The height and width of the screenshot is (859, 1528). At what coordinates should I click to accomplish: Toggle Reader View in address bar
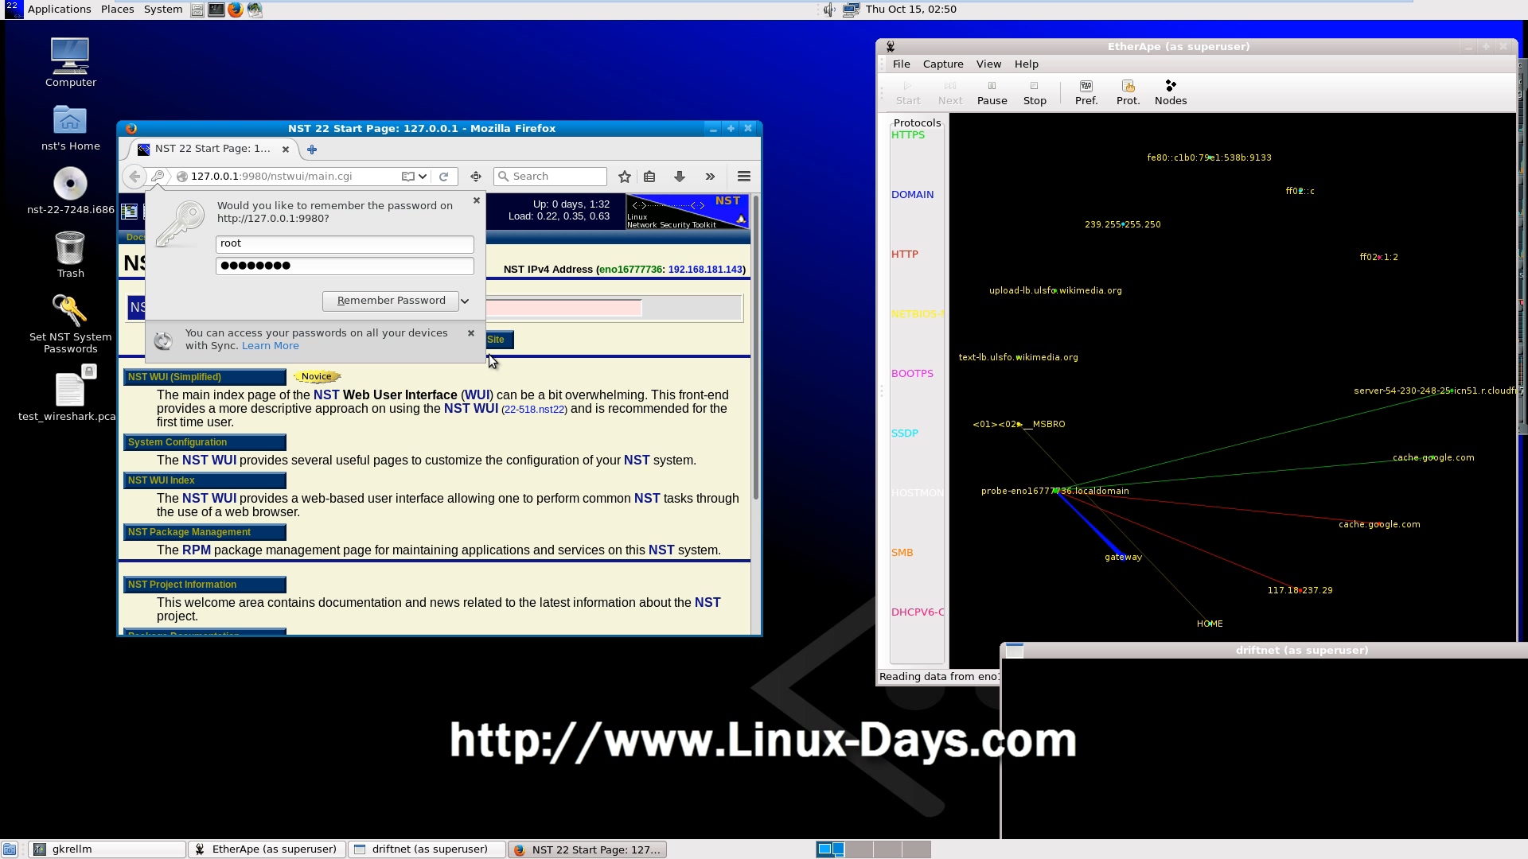pos(407,177)
